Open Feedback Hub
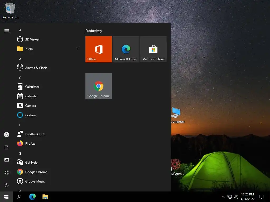 48,134
